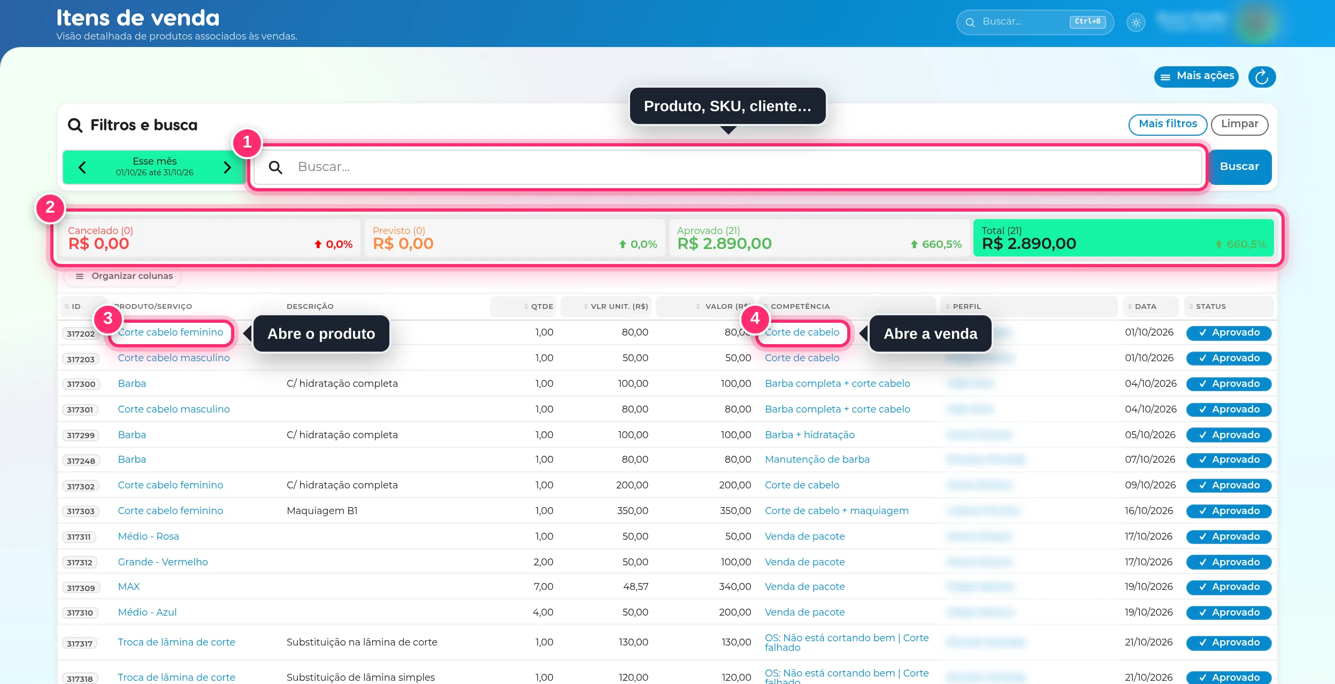The width and height of the screenshot is (1335, 684).
Task: Open Médio - Rosa product link
Action: [x=148, y=537]
